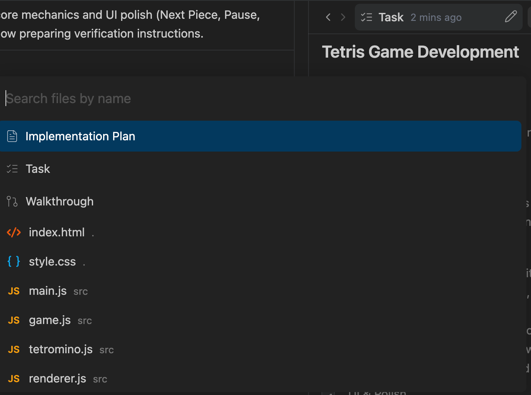
Task: Open Walkthrough from the search results
Action: [x=60, y=202]
